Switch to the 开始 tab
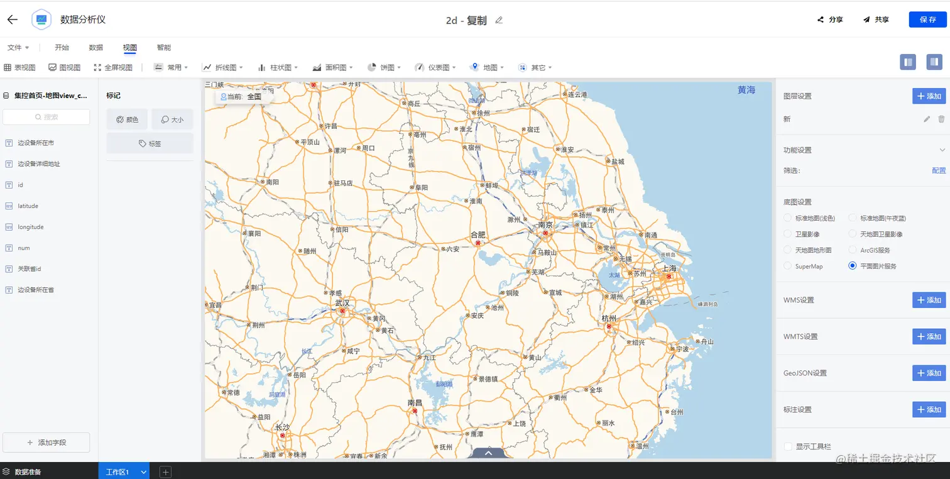This screenshot has width=950, height=479. tap(62, 48)
